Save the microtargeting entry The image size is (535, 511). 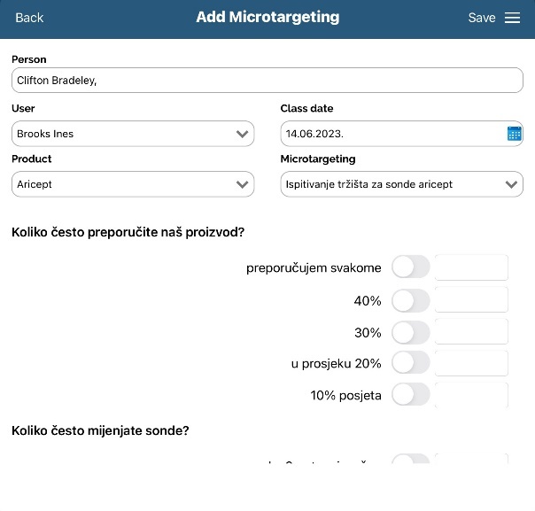481,18
